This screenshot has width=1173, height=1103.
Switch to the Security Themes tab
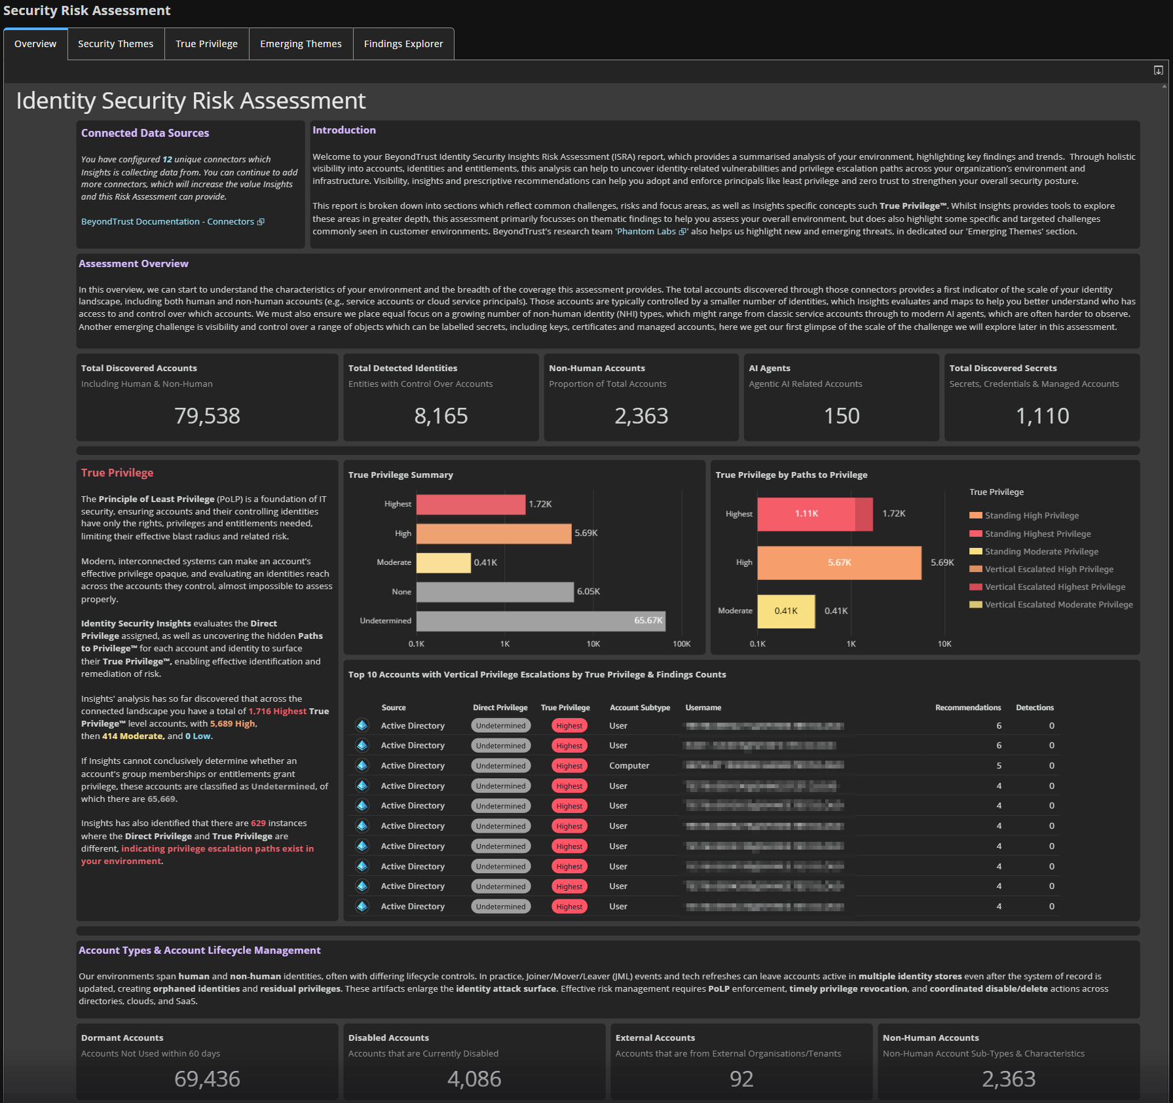pos(115,43)
